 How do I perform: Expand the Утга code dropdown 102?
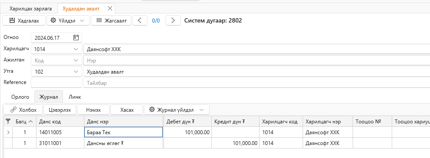(x=76, y=72)
